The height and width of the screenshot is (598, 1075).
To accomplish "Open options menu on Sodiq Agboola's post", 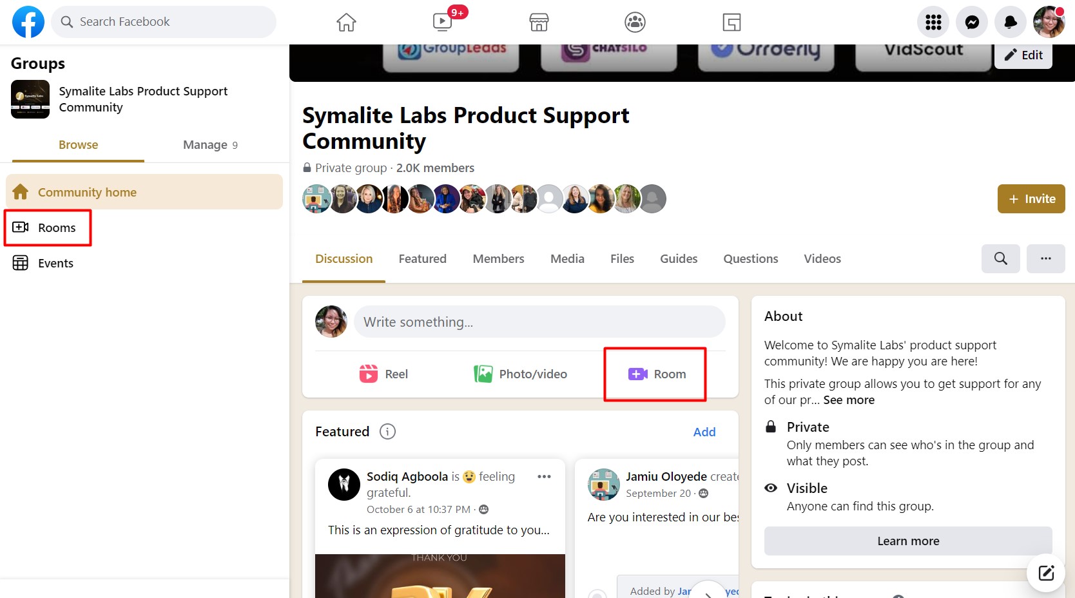I will click(x=544, y=477).
